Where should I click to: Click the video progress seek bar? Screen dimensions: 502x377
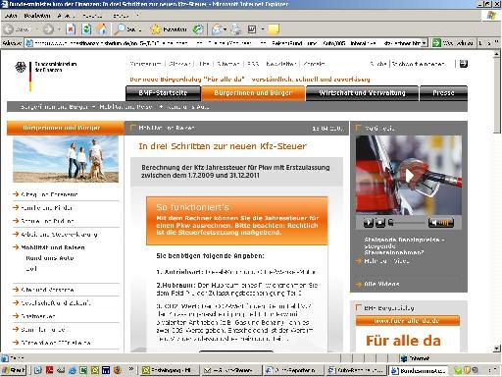point(407,223)
